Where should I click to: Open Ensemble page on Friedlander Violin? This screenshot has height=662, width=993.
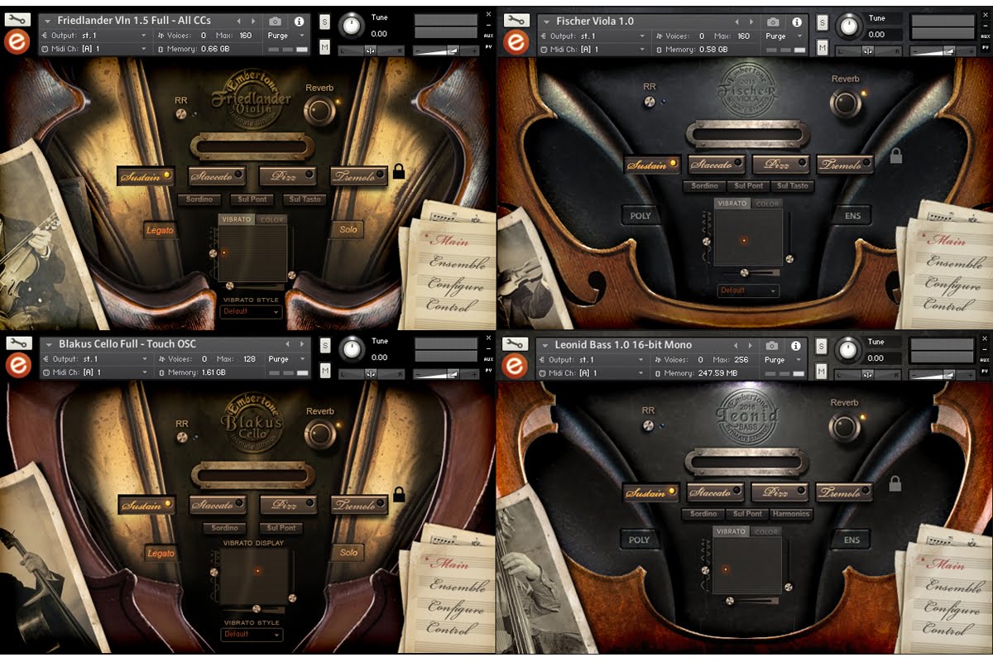[x=457, y=264]
